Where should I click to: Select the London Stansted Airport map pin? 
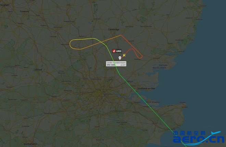tap(120, 58)
